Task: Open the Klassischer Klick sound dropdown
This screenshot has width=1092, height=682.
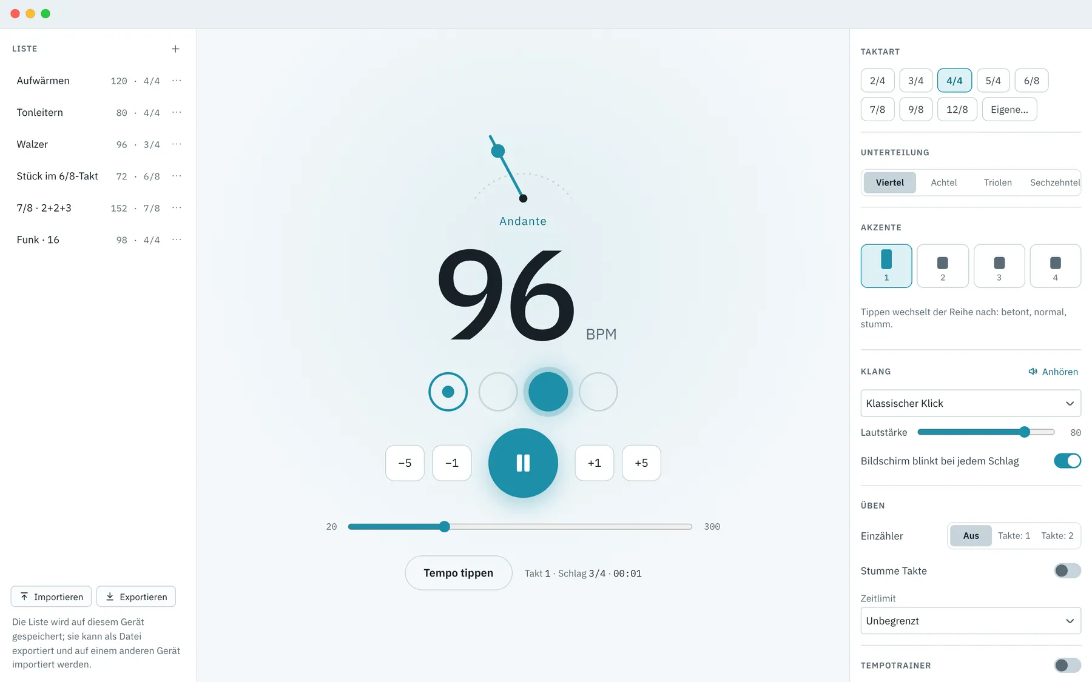Action: coord(971,403)
